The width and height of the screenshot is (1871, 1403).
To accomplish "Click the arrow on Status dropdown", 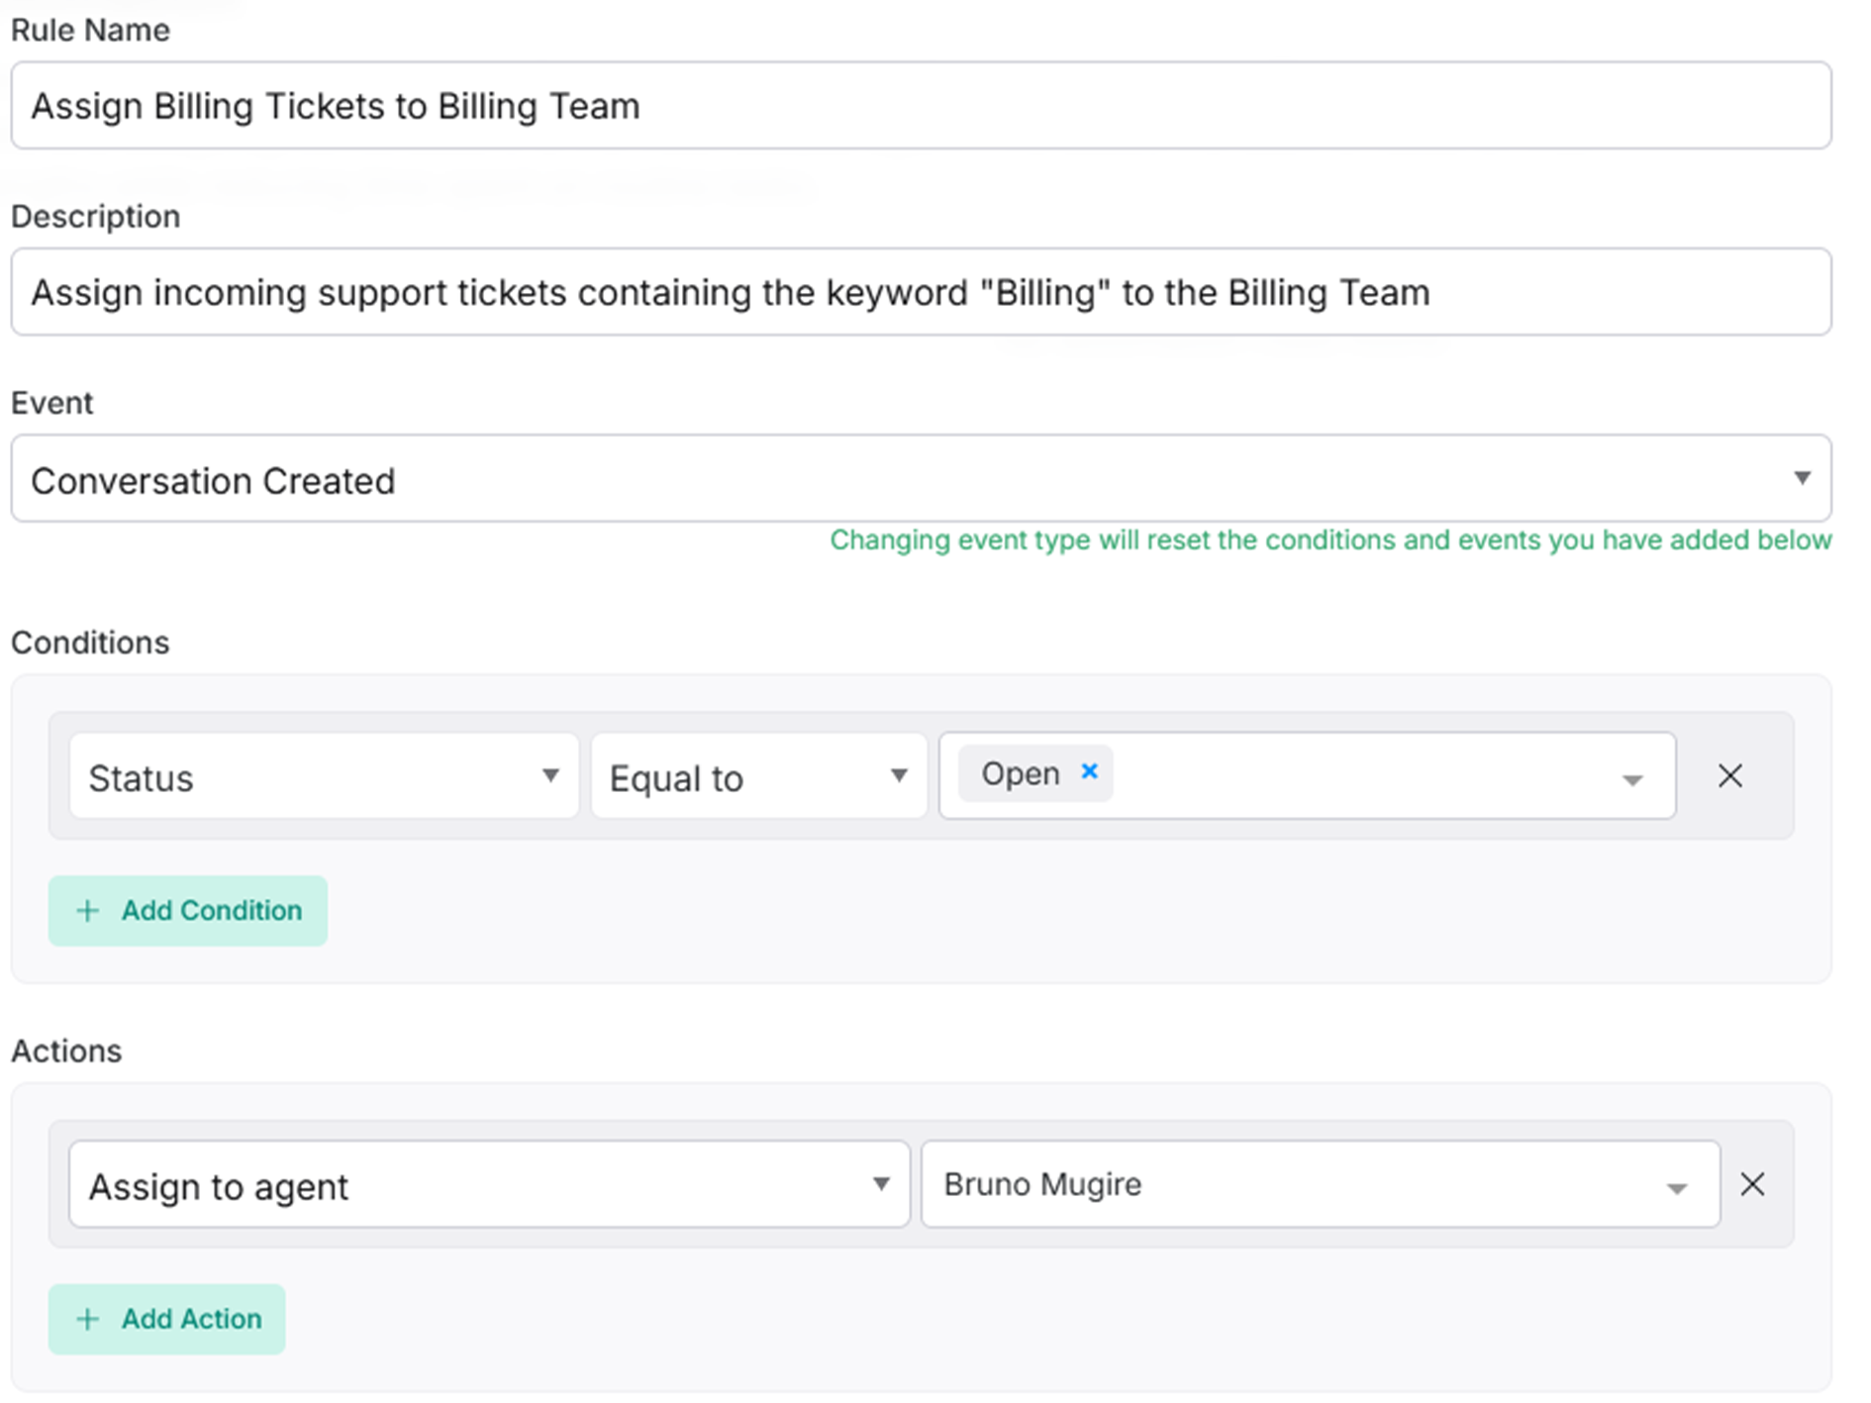I will [550, 775].
